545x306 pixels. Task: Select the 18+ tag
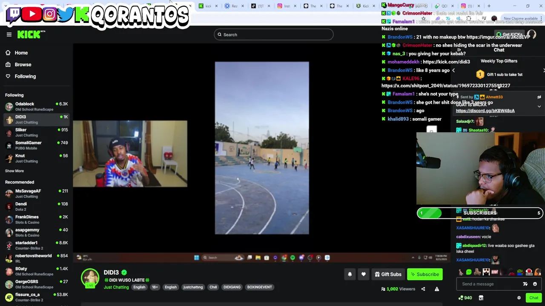(x=155, y=287)
